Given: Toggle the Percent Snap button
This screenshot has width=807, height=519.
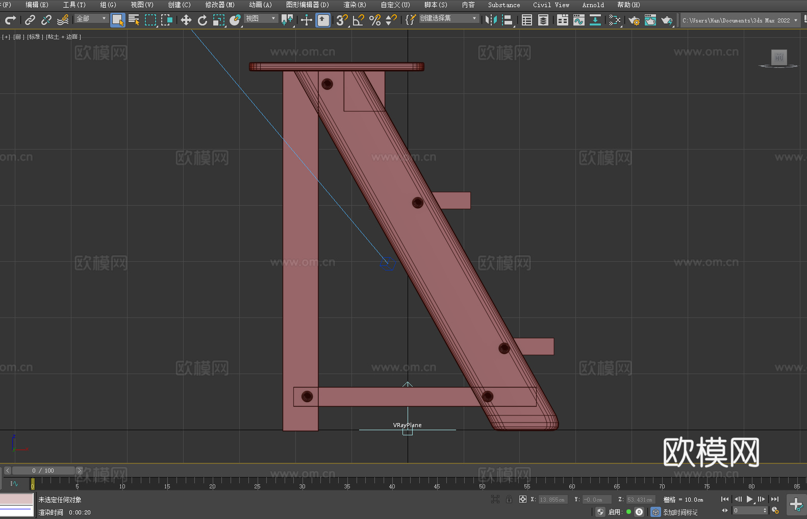Looking at the screenshot, I should coord(375,20).
